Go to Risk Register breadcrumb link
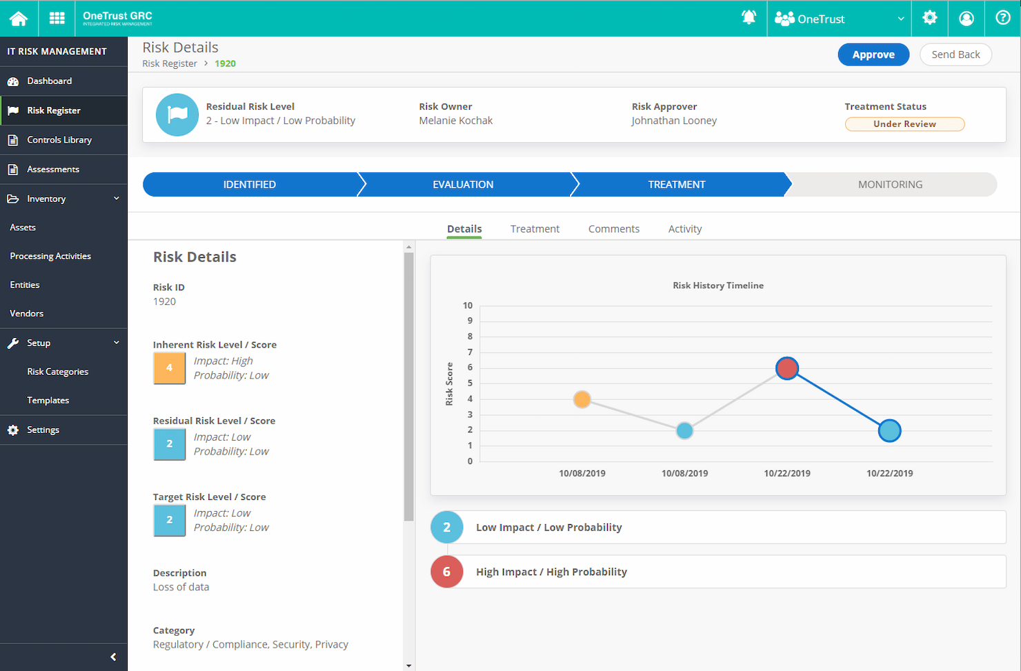 point(170,63)
